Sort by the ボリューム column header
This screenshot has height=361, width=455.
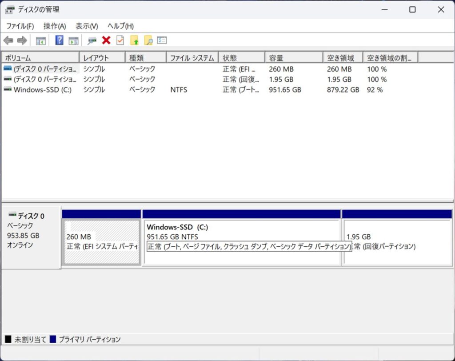coord(40,58)
